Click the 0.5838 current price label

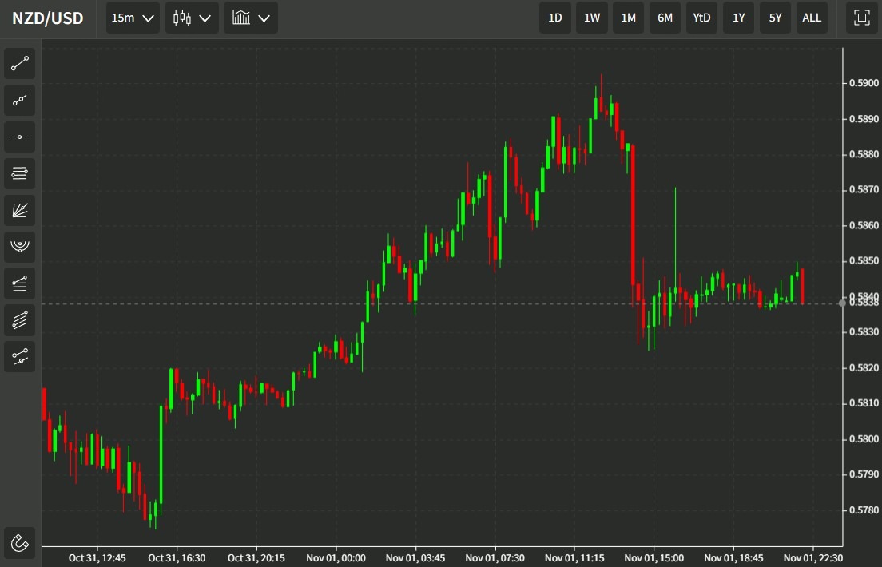pos(863,303)
